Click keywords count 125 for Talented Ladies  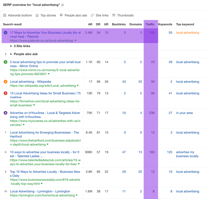[x=169, y=152]
